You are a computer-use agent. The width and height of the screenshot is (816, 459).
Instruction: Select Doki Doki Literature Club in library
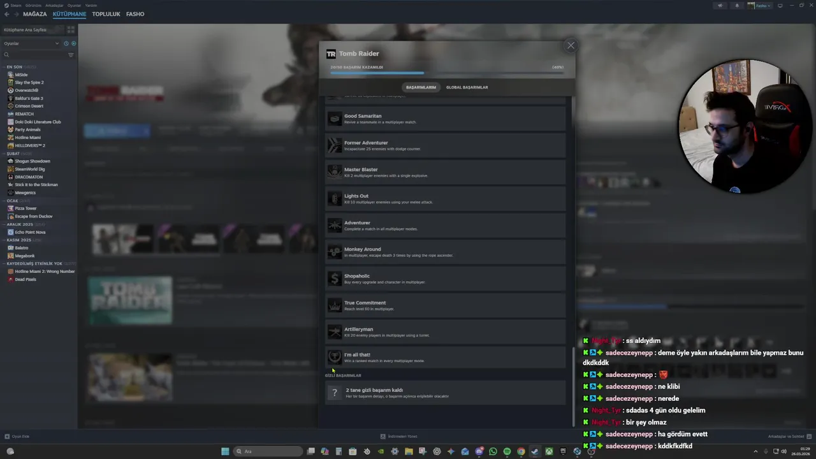coord(39,122)
